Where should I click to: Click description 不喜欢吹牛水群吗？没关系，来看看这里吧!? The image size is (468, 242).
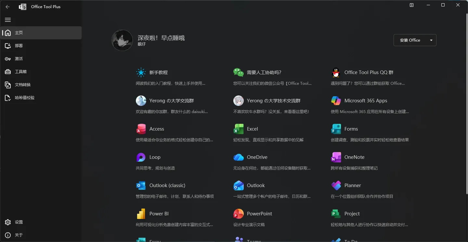click(271, 112)
